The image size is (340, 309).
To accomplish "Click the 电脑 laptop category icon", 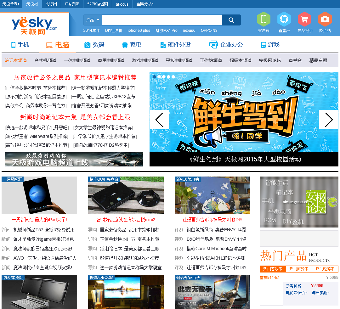I will [49, 45].
